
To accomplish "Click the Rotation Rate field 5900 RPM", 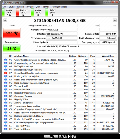I will tap(108, 34).
